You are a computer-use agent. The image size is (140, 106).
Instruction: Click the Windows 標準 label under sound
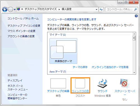(x=102, y=96)
